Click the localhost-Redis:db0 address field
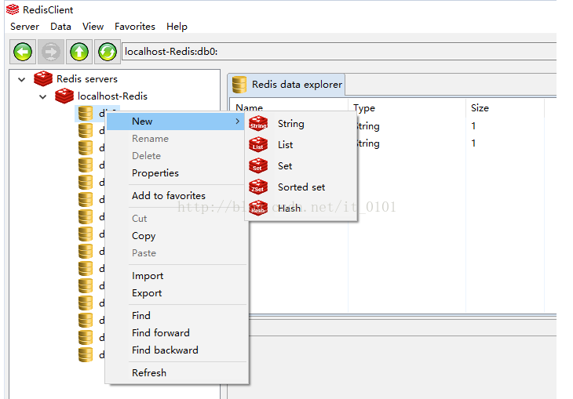This screenshot has height=399, width=573. pos(339,52)
